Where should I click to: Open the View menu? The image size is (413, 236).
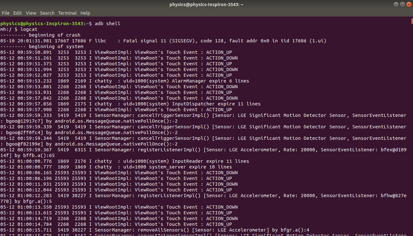point(31,13)
